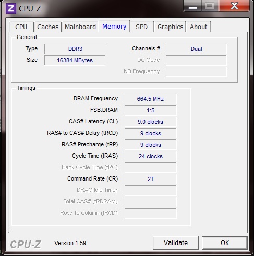Select the DRAM Frequency 664.5 MHz field
This screenshot has width=254, height=256.
tap(151, 99)
